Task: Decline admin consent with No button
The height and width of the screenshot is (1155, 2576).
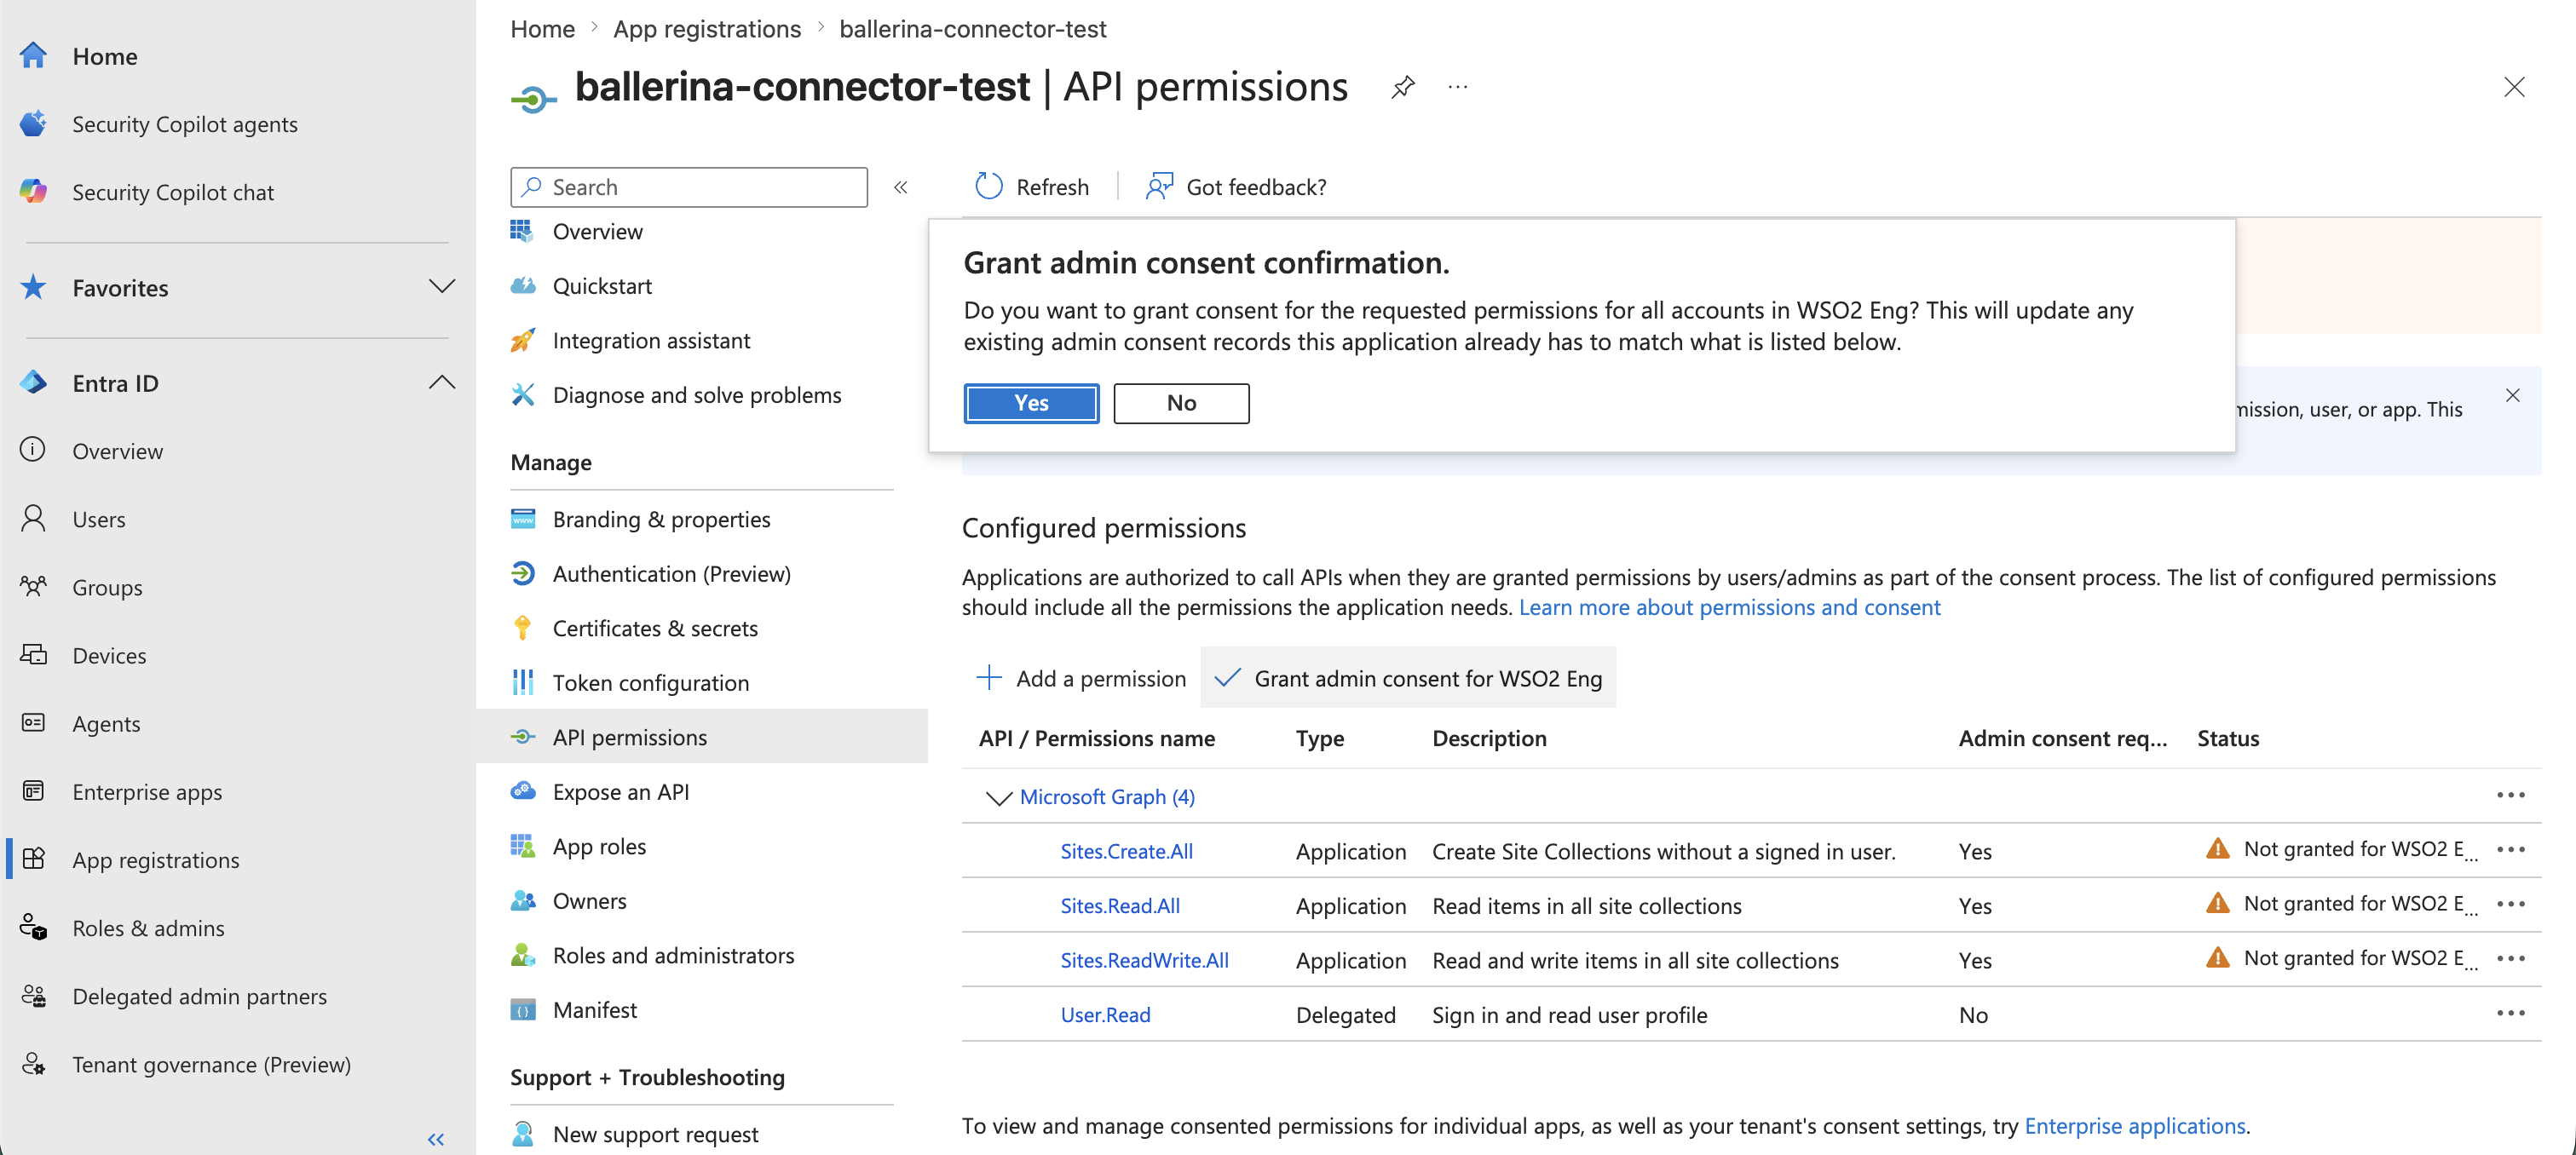Action: 1181,403
